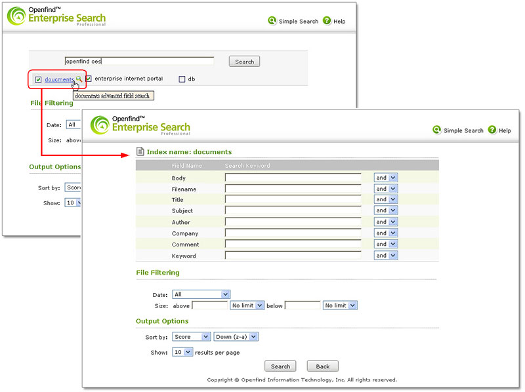525x392 pixels.
Task: Open Simple Search link in front window
Action: click(463, 130)
